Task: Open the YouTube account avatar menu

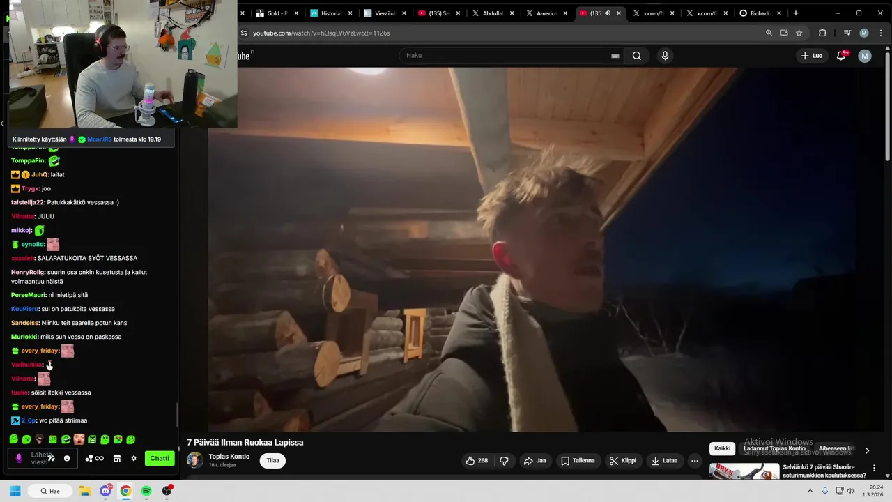Action: [x=865, y=56]
